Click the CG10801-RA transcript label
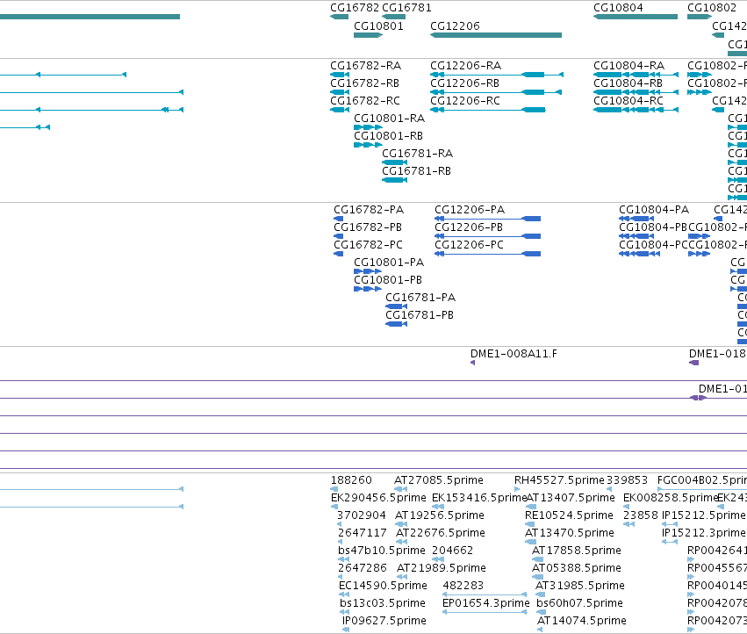The image size is (747, 634). [x=389, y=119]
